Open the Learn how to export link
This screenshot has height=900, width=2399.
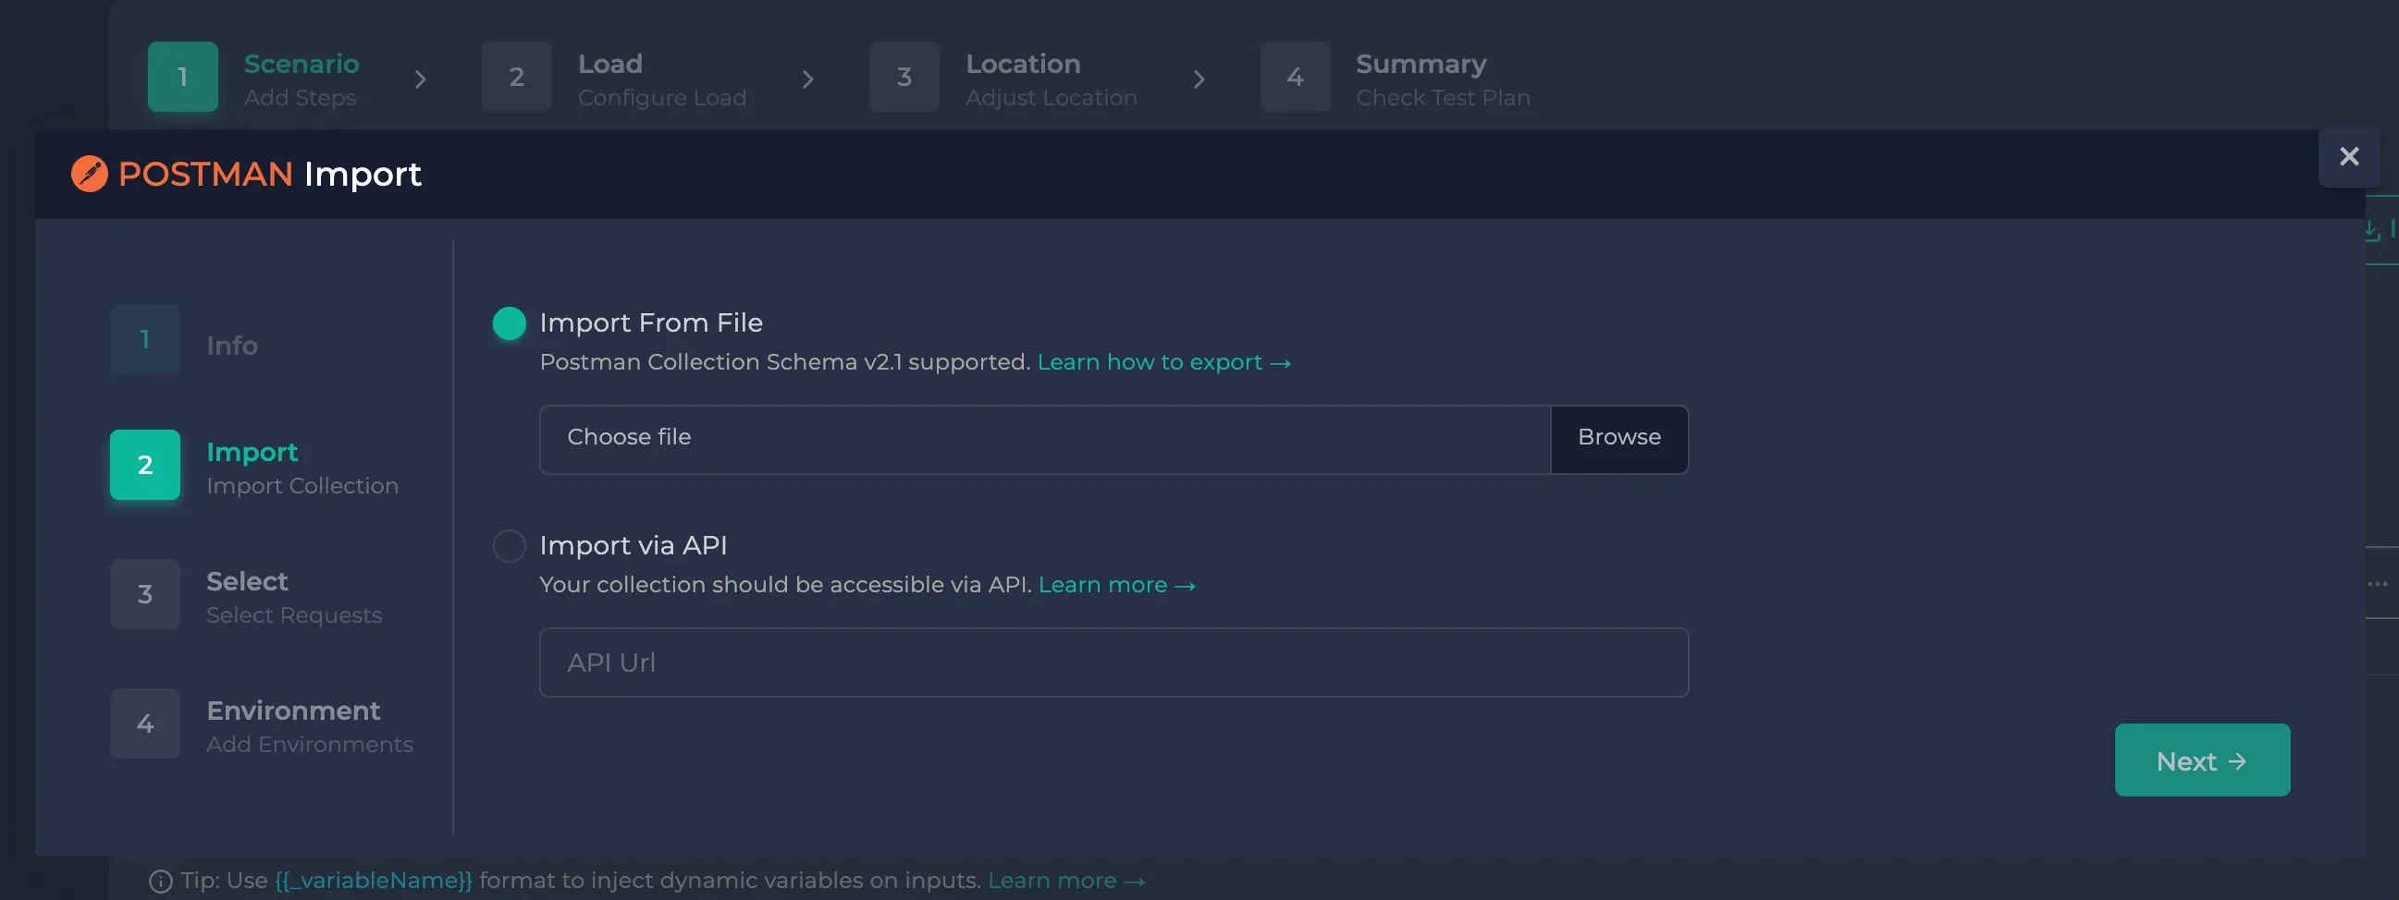(x=1163, y=362)
